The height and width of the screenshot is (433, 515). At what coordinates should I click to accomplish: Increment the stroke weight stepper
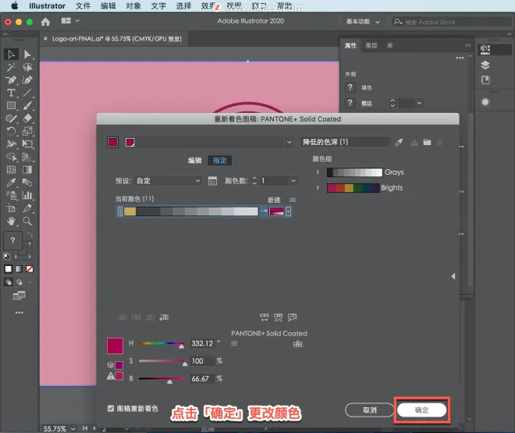[x=392, y=101]
